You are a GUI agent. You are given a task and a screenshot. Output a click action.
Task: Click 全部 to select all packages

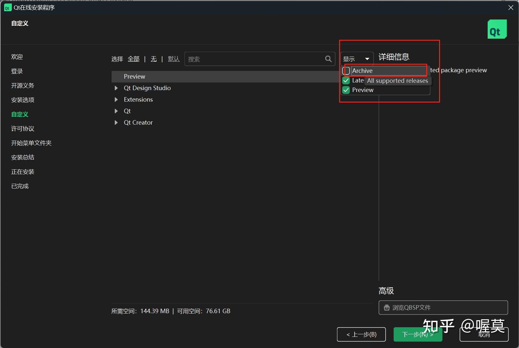pyautogui.click(x=134, y=59)
